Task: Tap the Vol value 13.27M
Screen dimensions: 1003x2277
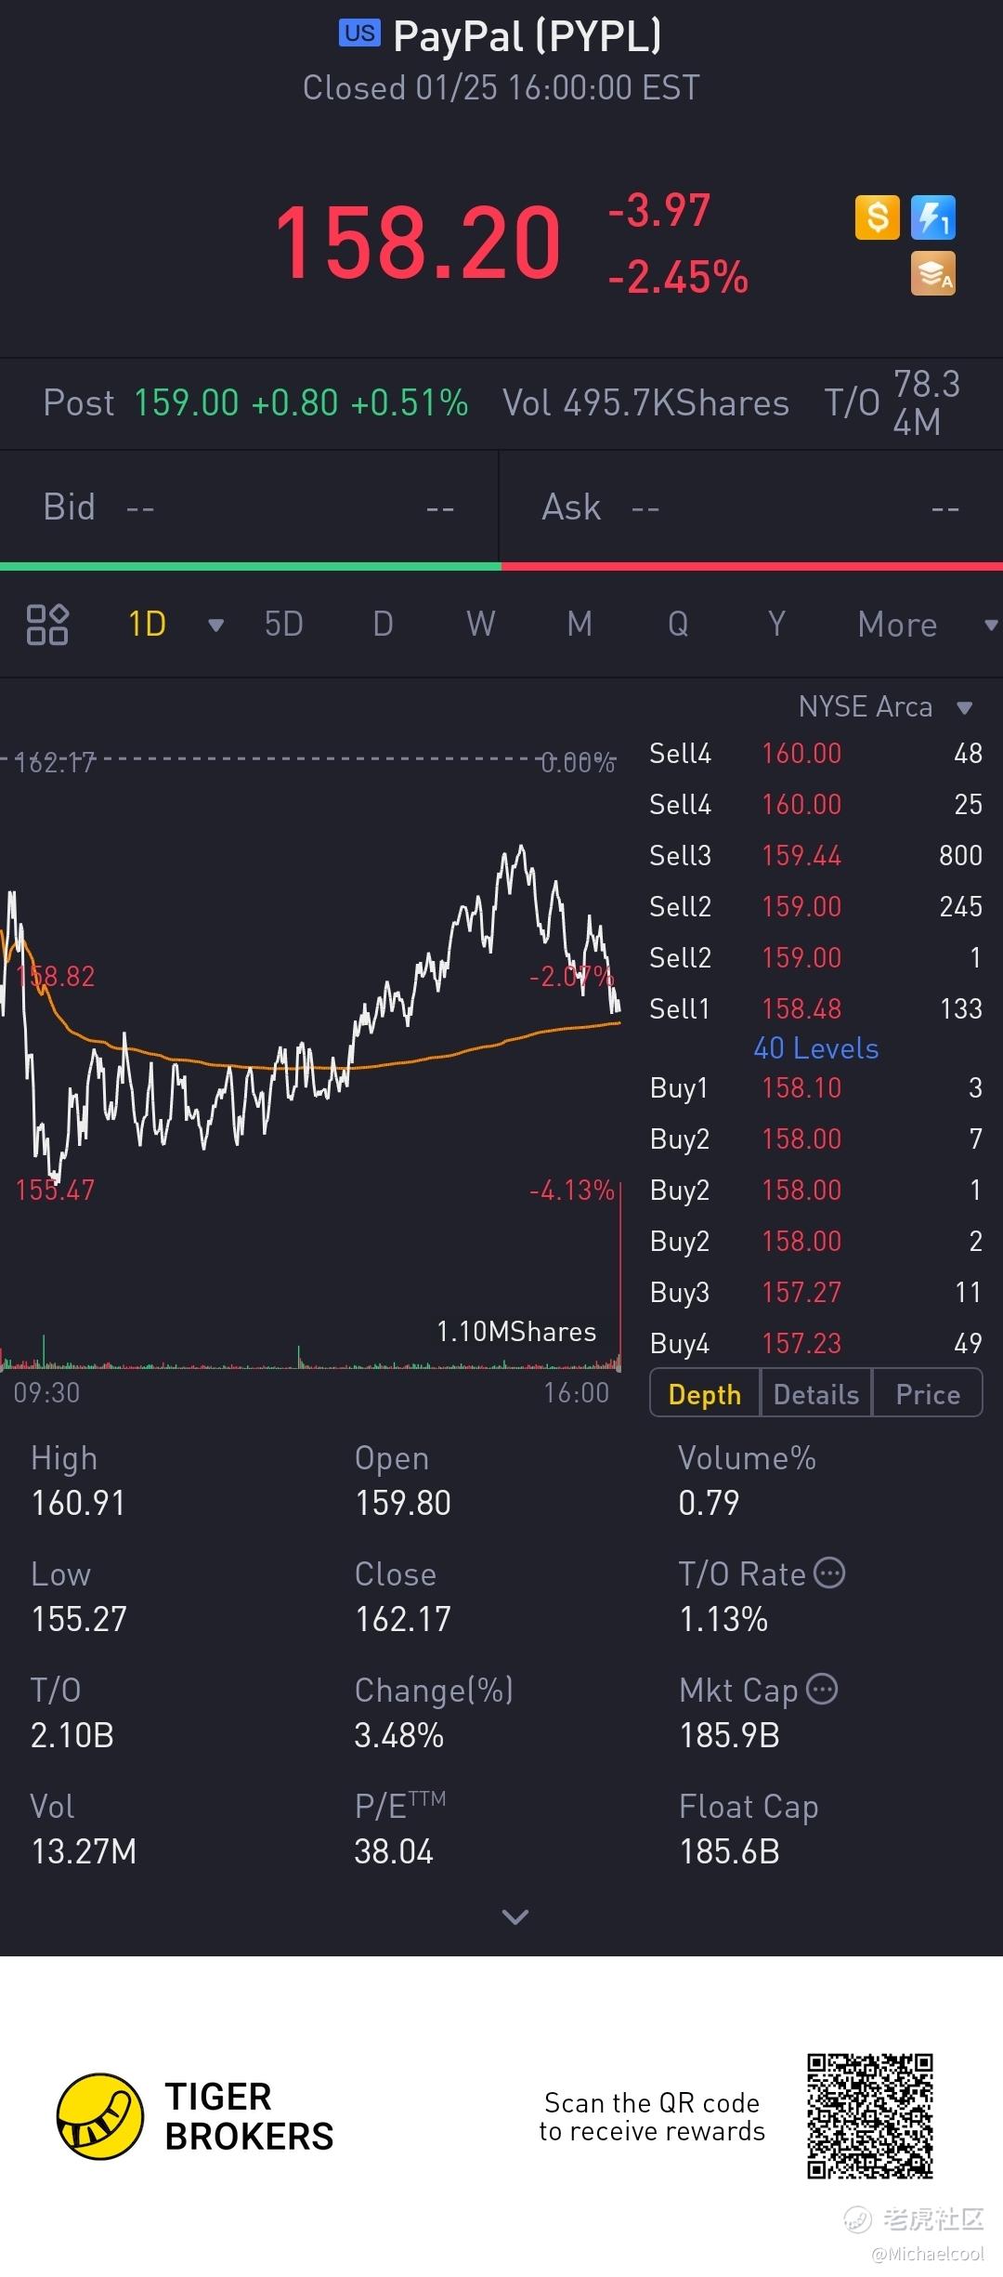Action: [84, 1851]
